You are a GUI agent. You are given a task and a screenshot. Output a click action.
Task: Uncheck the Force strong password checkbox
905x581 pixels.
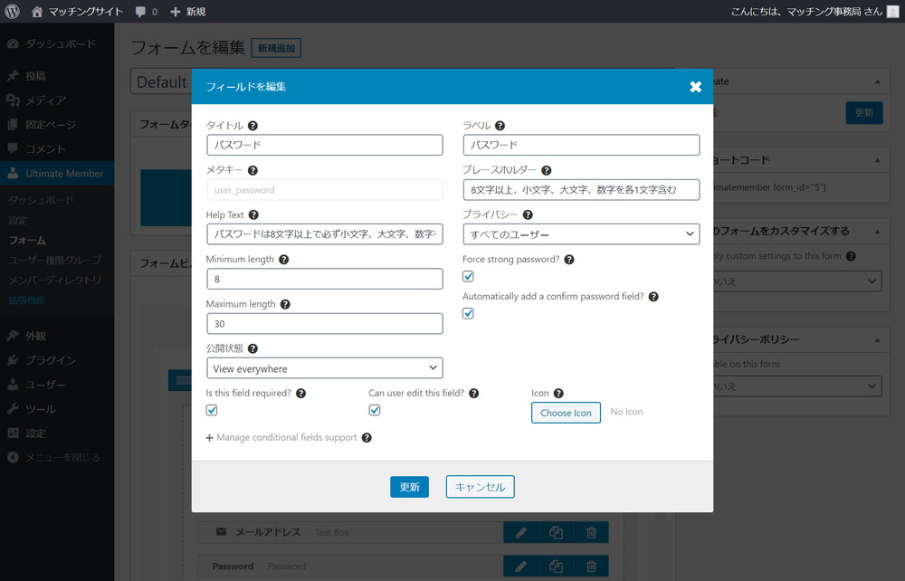[468, 276]
